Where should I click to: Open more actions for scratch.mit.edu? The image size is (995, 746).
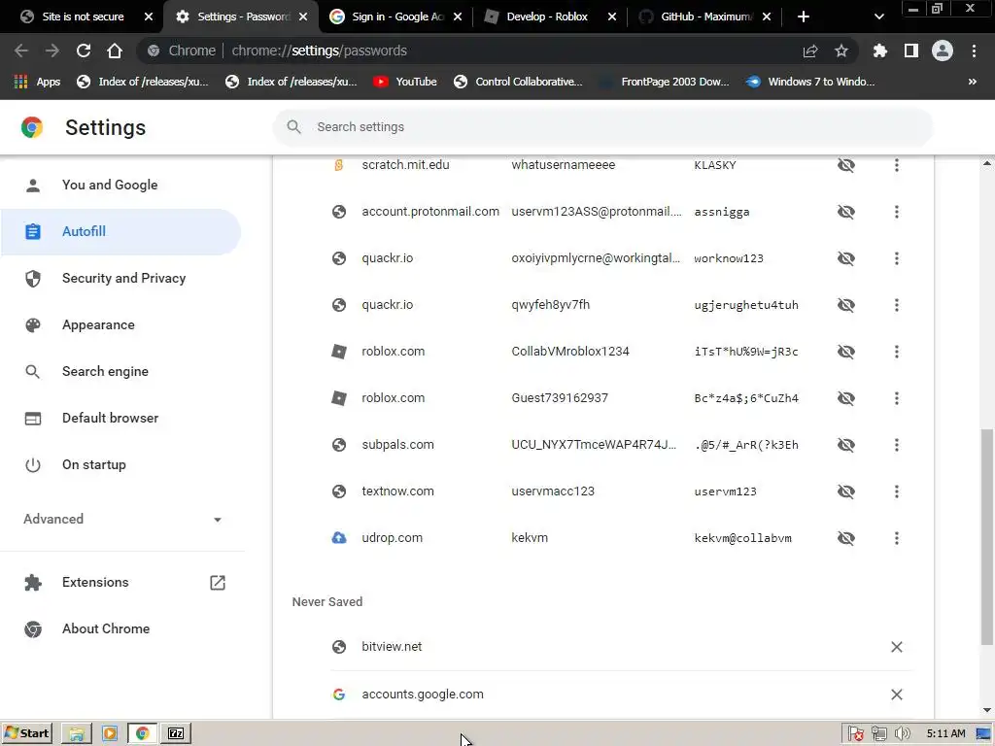[896, 165]
